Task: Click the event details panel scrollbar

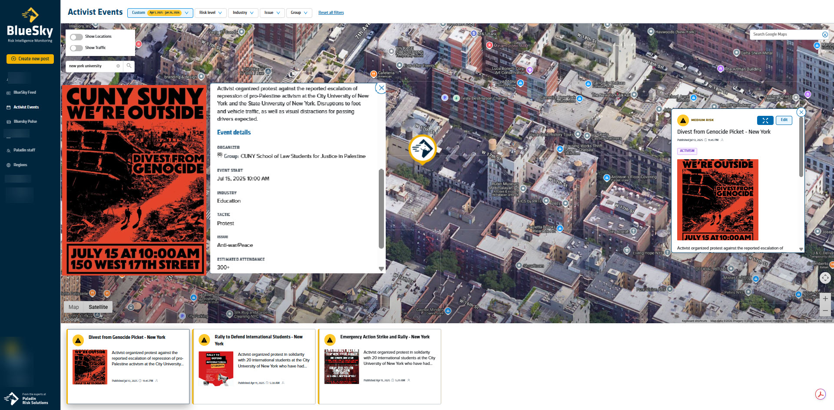Action: click(381, 208)
